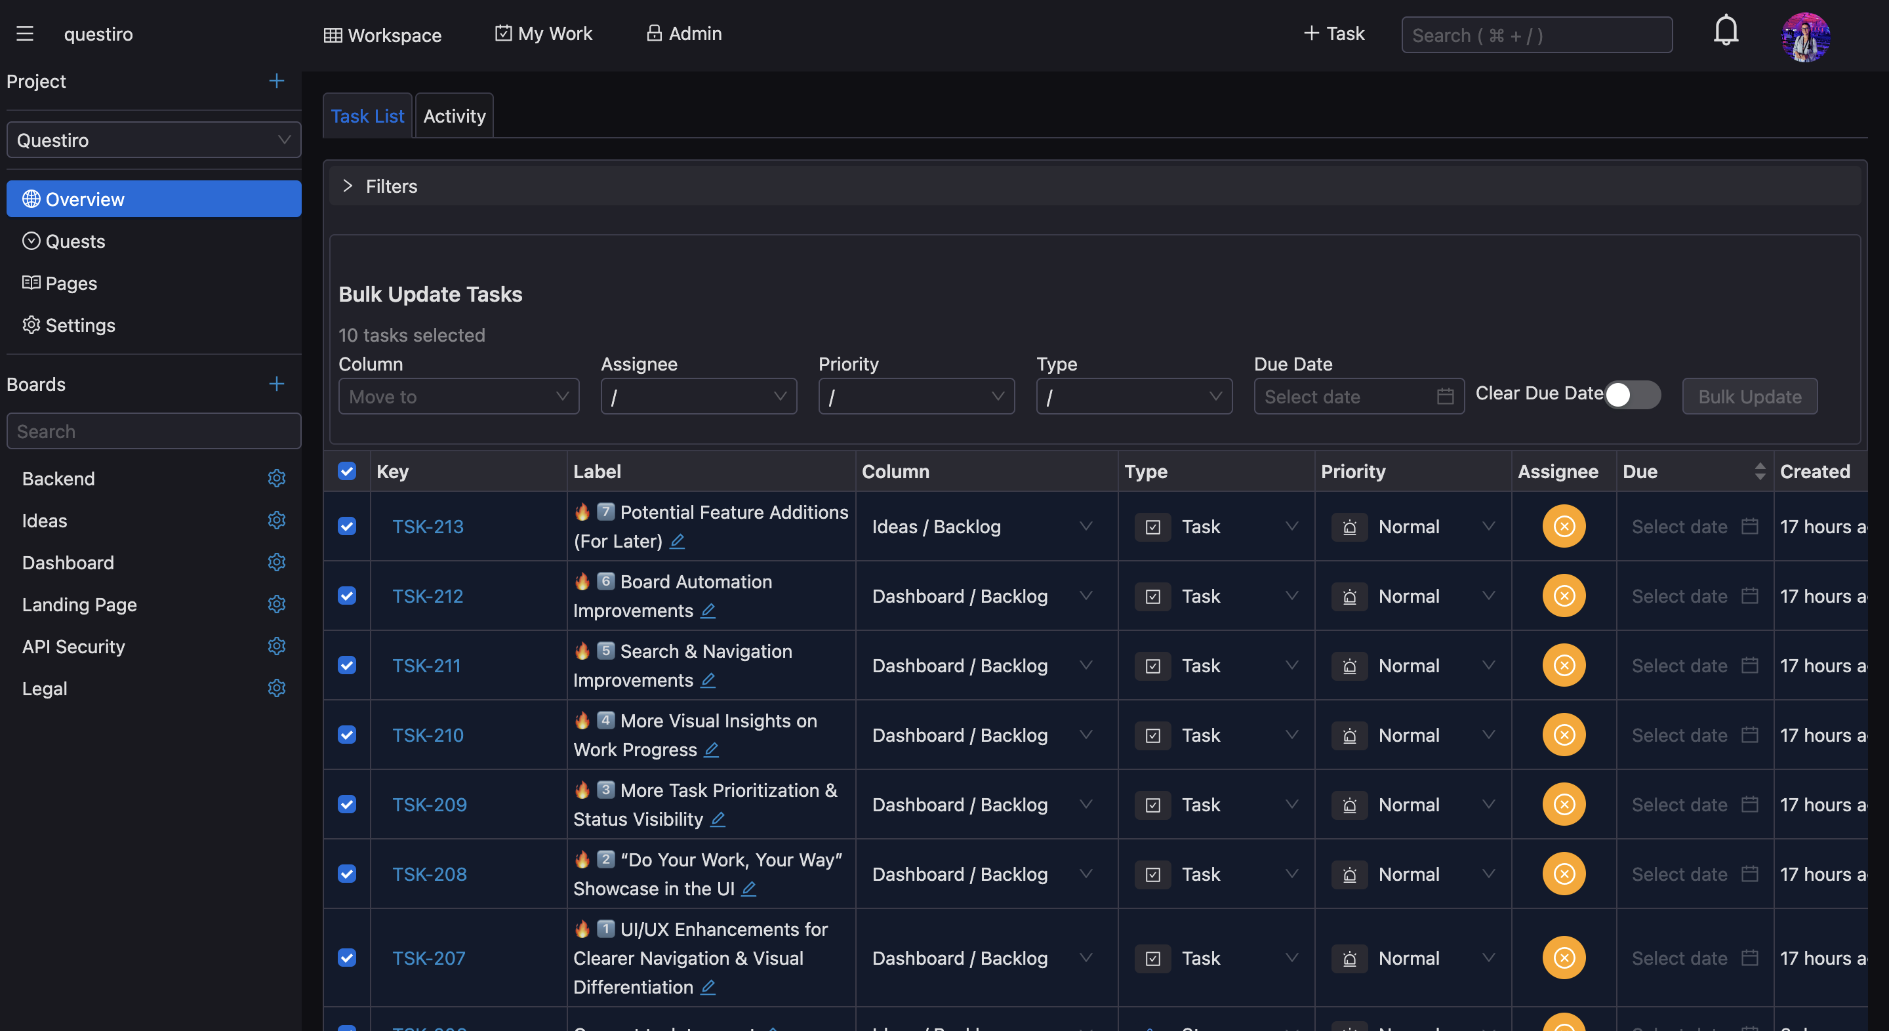Viewport: 1889px width, 1031px height.
Task: Go to My Work
Action: coord(543,33)
